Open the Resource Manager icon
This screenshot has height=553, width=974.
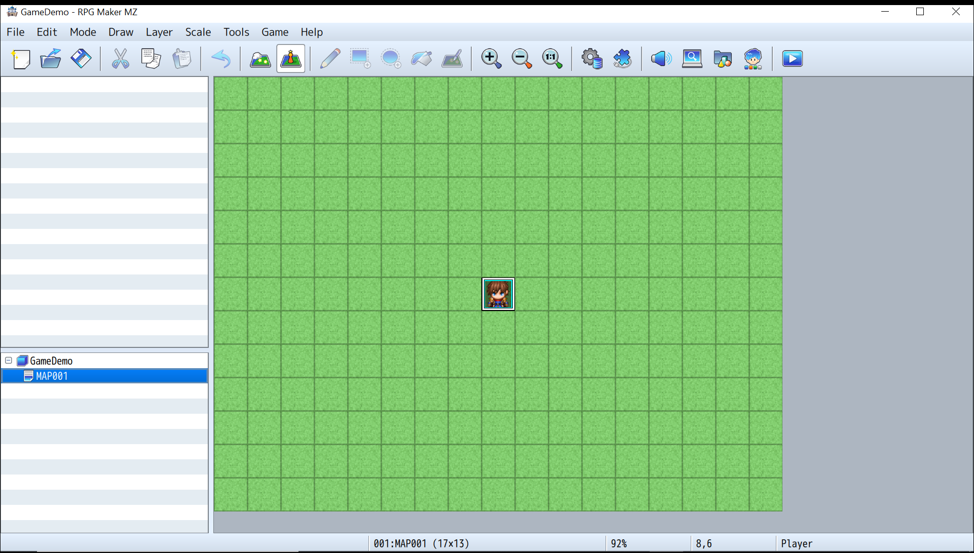tap(723, 59)
